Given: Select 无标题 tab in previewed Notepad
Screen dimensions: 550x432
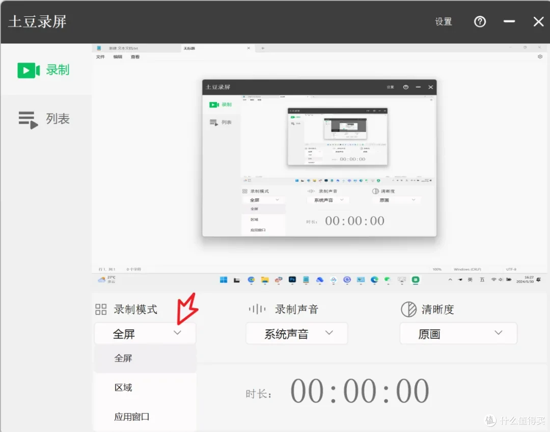Looking at the screenshot, I should [x=217, y=48].
